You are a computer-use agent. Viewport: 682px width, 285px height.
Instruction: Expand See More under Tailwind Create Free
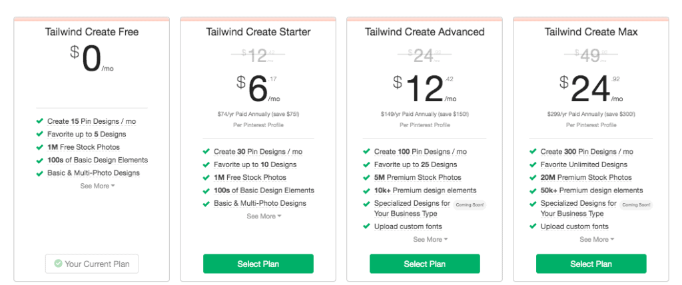click(97, 186)
